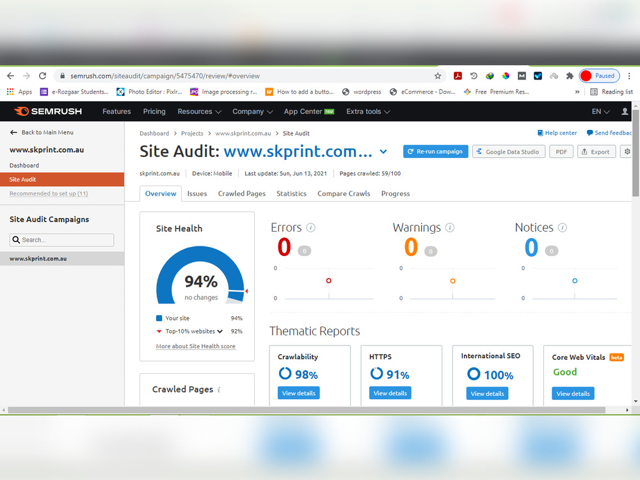The height and width of the screenshot is (480, 640).
Task: Switch to the Compare Crawls tab
Action: click(344, 193)
